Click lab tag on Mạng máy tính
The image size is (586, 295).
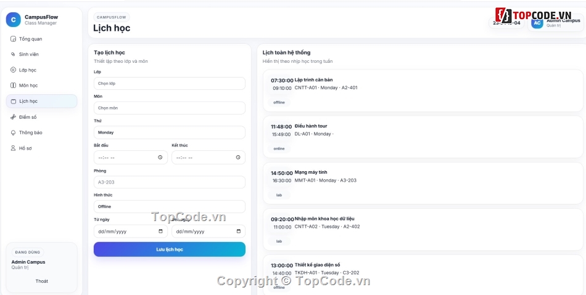click(x=279, y=195)
